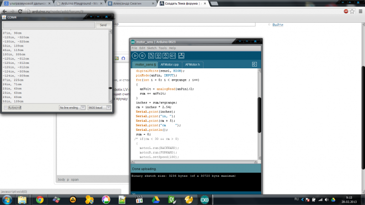
Task: Click the Arduino editor horizontal scrollbar
Action: tap(194, 162)
